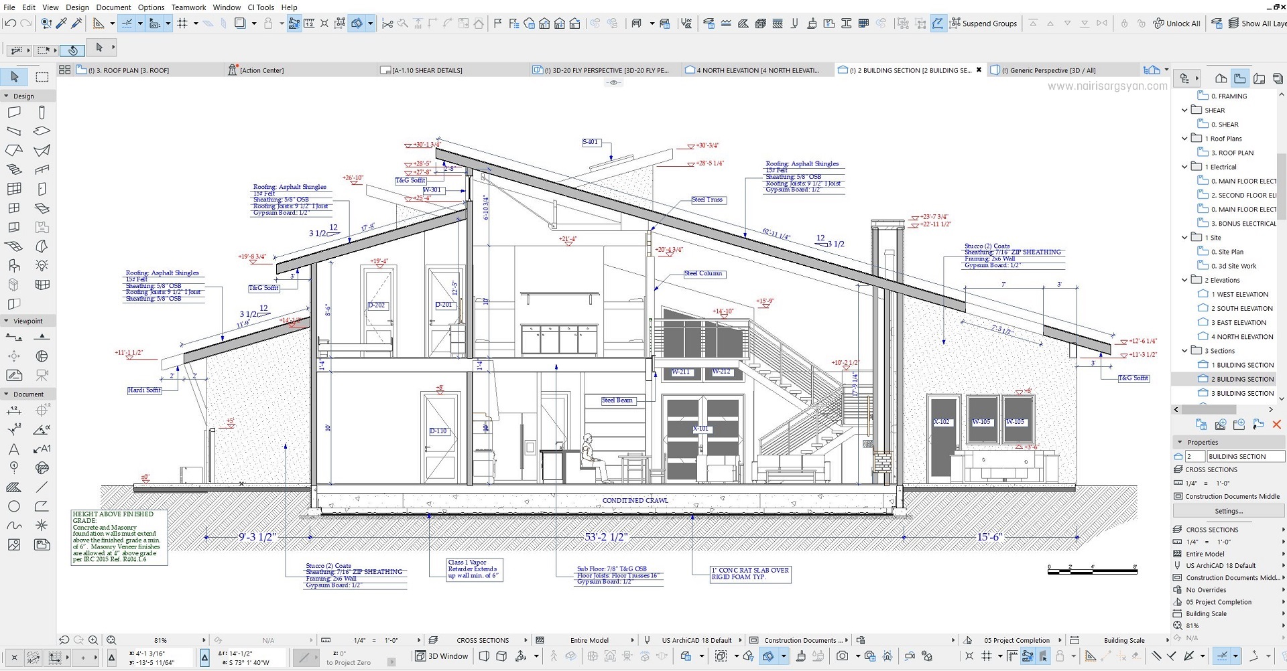Choose the Slab tool in the toolbox
Image resolution: width=1287 pixels, height=671 pixels.
tap(42, 131)
